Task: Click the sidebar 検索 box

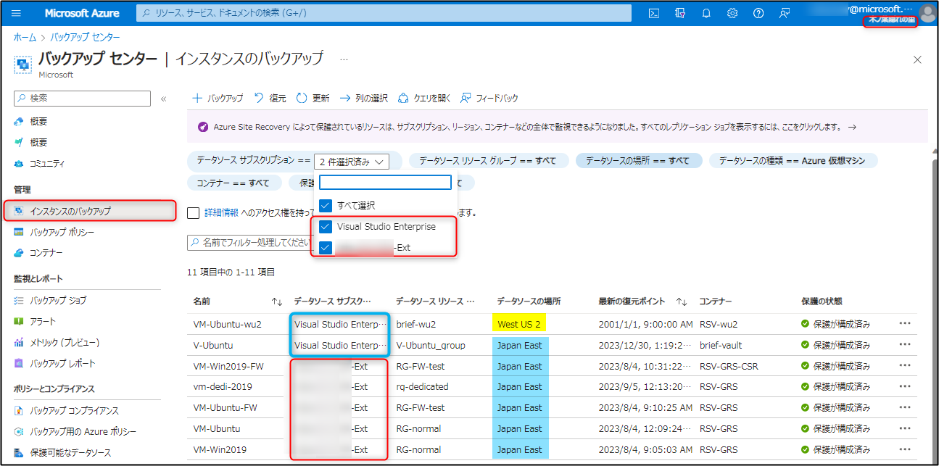Action: coord(82,99)
